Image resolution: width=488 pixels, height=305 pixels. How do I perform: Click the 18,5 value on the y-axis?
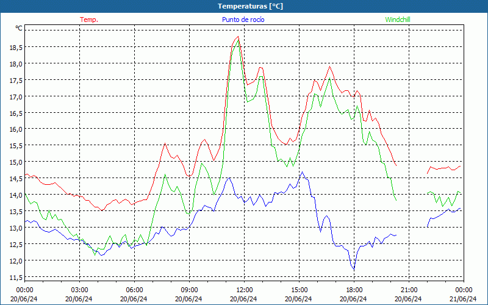click(16, 48)
